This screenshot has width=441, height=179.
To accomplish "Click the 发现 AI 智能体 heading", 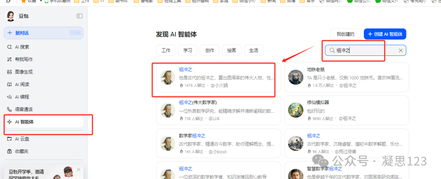I will (176, 34).
